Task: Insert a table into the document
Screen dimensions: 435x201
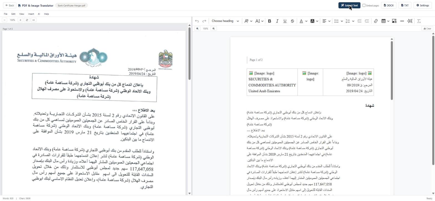Action: coord(384,21)
